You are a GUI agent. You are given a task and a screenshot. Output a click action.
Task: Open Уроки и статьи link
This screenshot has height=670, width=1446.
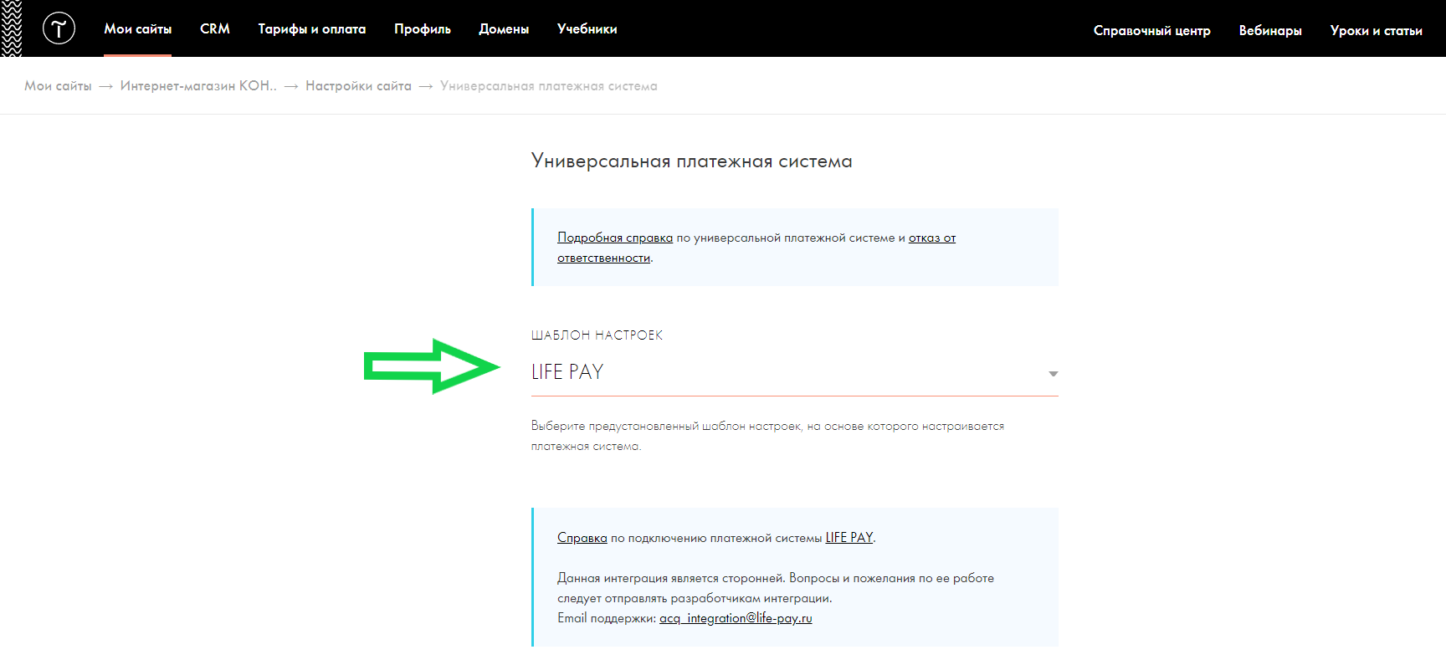(x=1376, y=30)
